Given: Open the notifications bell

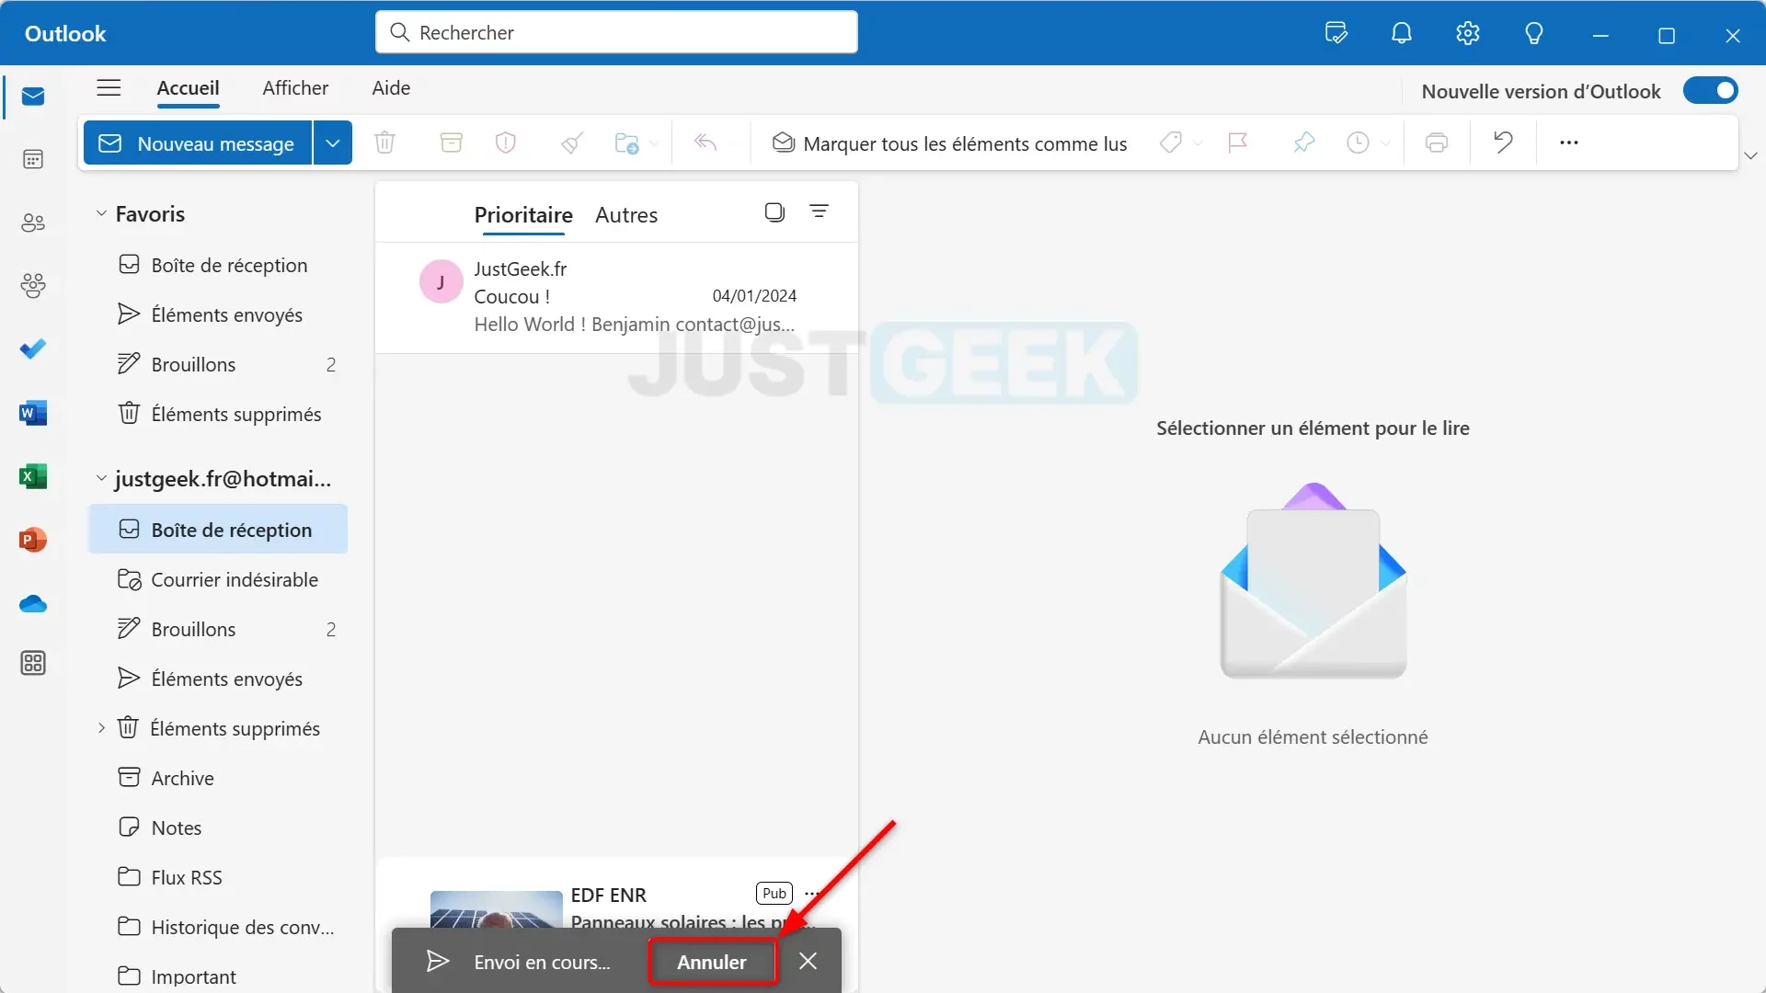Looking at the screenshot, I should pyautogui.click(x=1402, y=34).
